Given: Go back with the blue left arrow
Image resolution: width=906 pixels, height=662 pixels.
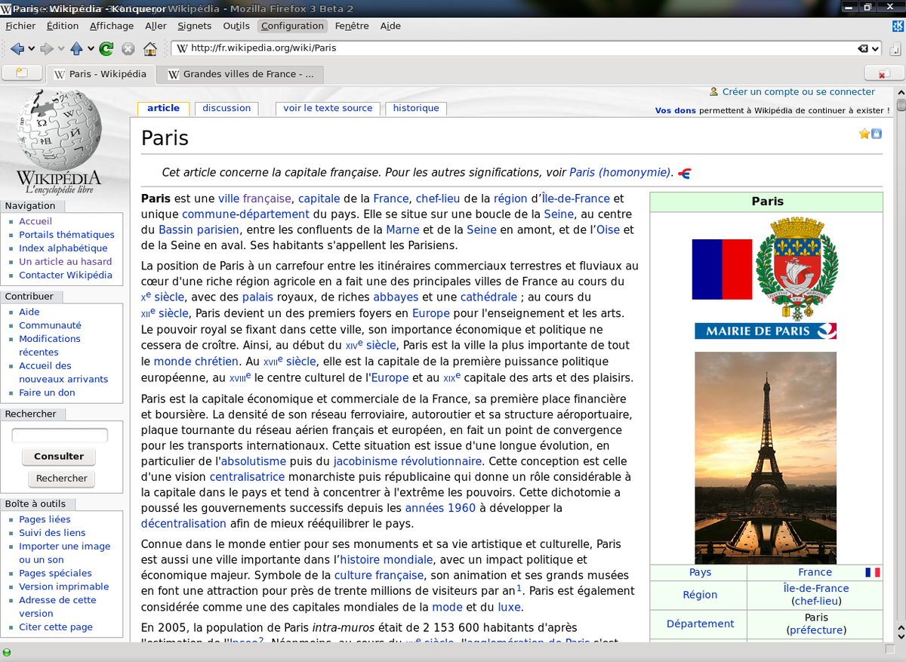Looking at the screenshot, I should pyautogui.click(x=17, y=49).
